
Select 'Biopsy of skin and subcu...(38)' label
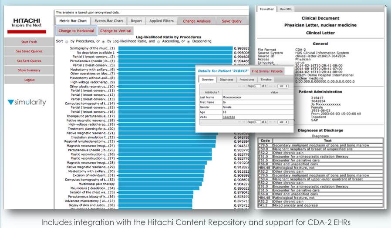tap(92, 205)
